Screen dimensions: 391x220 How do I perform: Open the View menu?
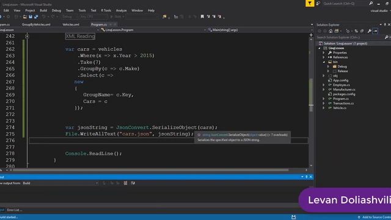17,10
